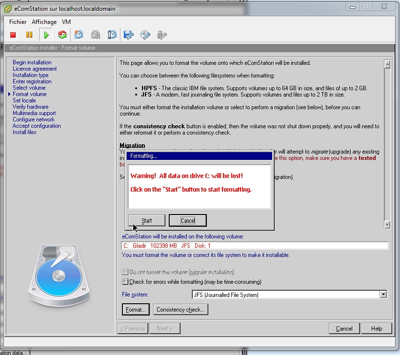Click the USB device connect icon
Viewport: 400px width, 355px height.
tap(162, 35)
